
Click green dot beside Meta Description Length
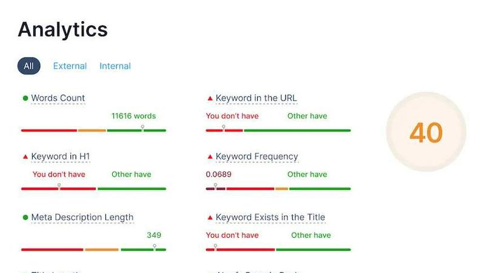(25, 217)
